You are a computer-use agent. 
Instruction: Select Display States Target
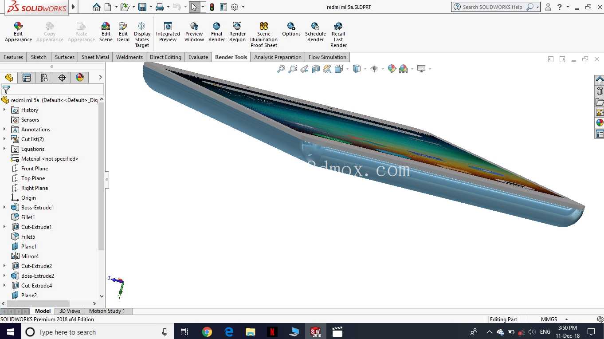142,35
